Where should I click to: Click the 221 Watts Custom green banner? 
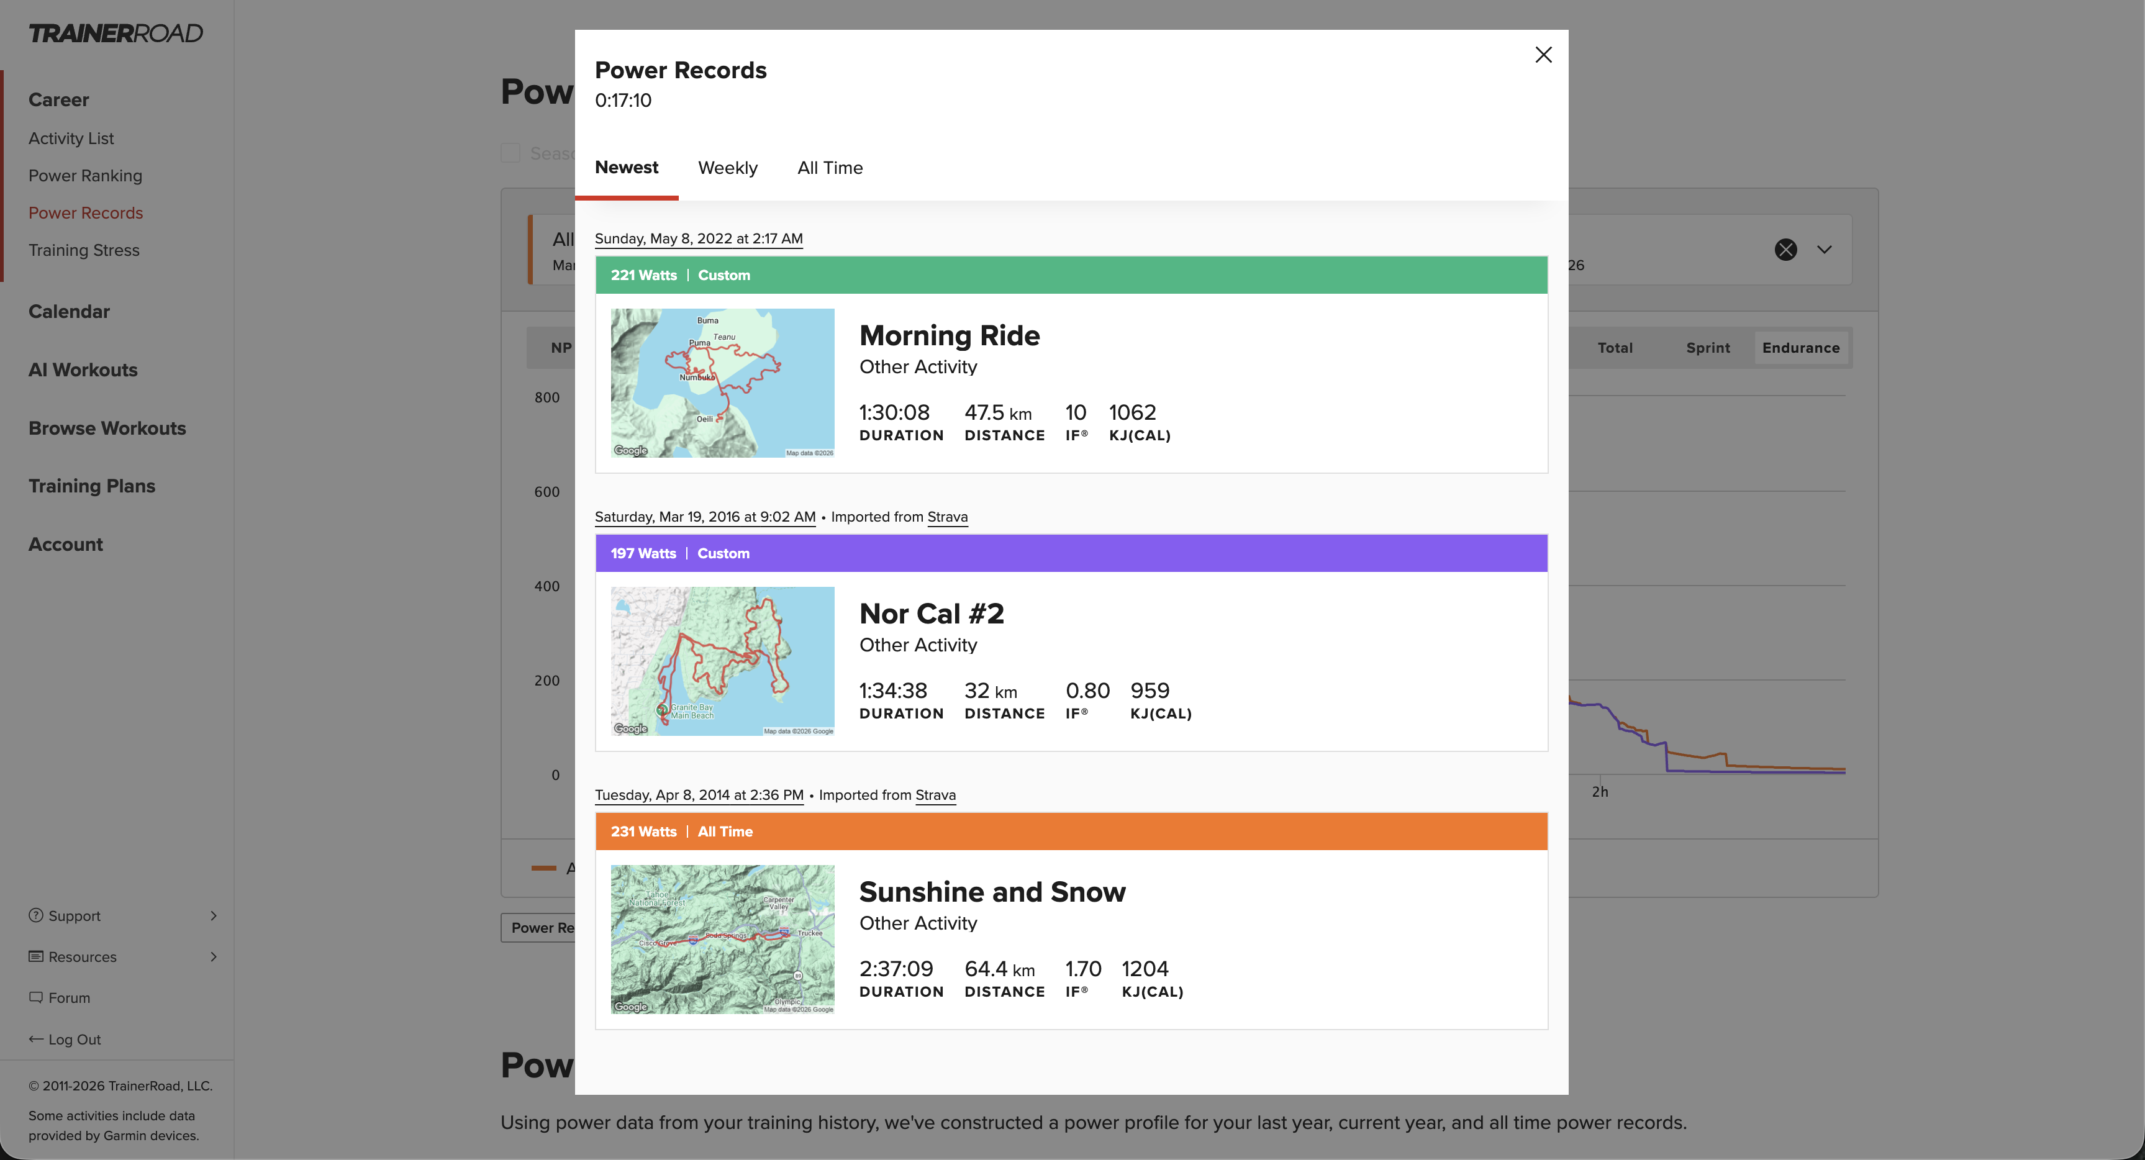pos(1071,276)
